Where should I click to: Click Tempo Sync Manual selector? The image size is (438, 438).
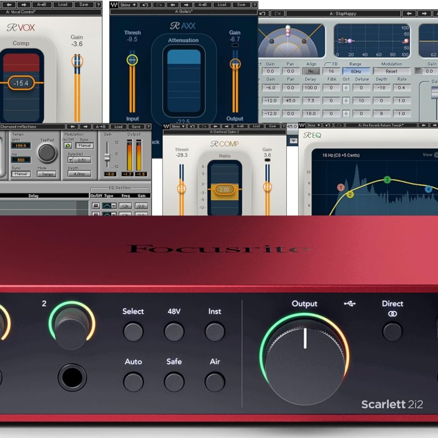(21, 174)
